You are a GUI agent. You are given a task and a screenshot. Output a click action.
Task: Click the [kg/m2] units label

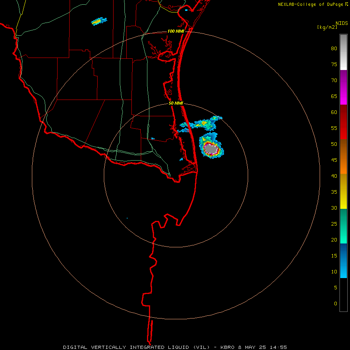[x=327, y=27]
